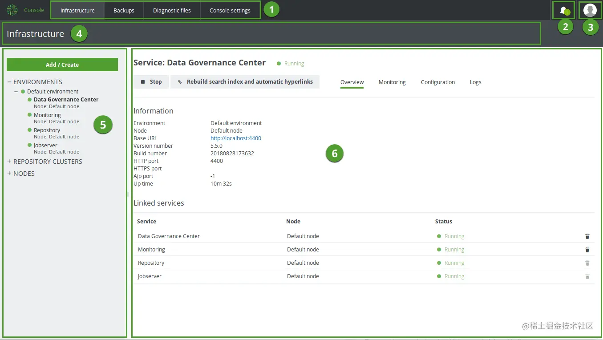
Task: Open the Console settings menu tab
Action: pyautogui.click(x=230, y=10)
